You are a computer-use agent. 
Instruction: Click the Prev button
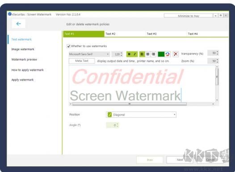coord(150,160)
